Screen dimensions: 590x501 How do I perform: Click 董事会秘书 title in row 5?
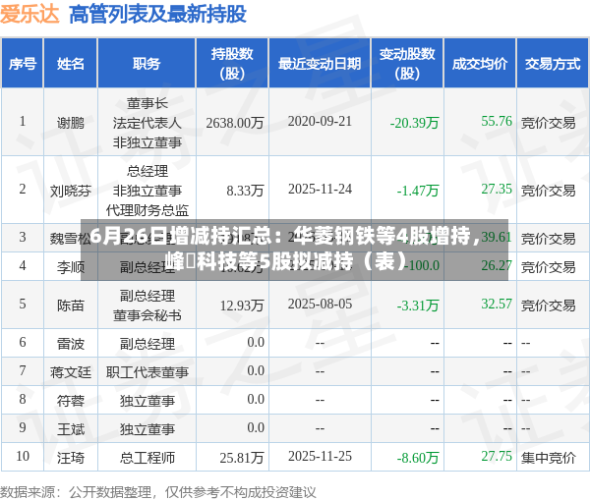point(147,315)
